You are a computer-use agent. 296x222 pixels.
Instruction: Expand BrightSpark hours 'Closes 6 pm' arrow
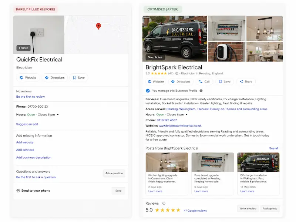coord(186,115)
